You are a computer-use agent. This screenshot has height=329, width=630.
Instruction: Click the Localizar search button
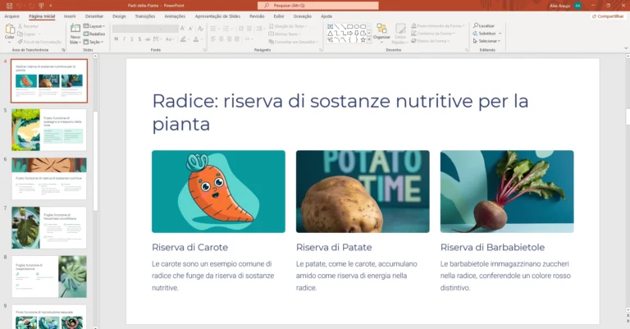[483, 25]
